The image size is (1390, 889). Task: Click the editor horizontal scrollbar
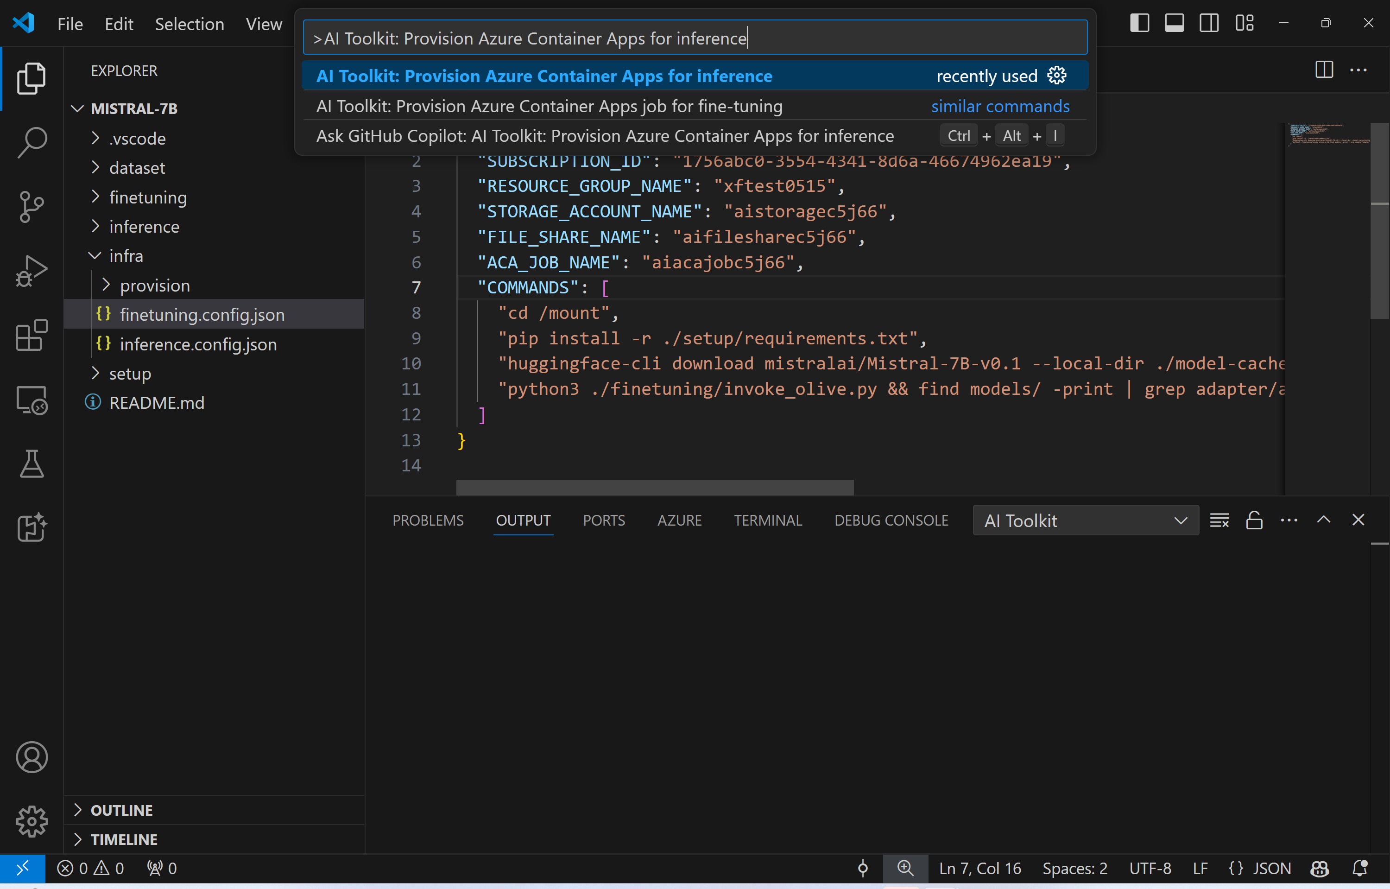[x=655, y=487]
